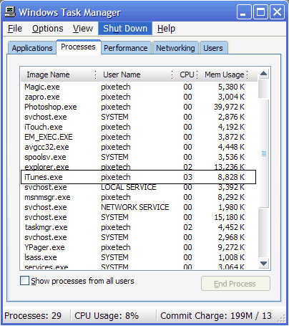Enable Show processes from all users
289x326 pixels.
point(25,281)
